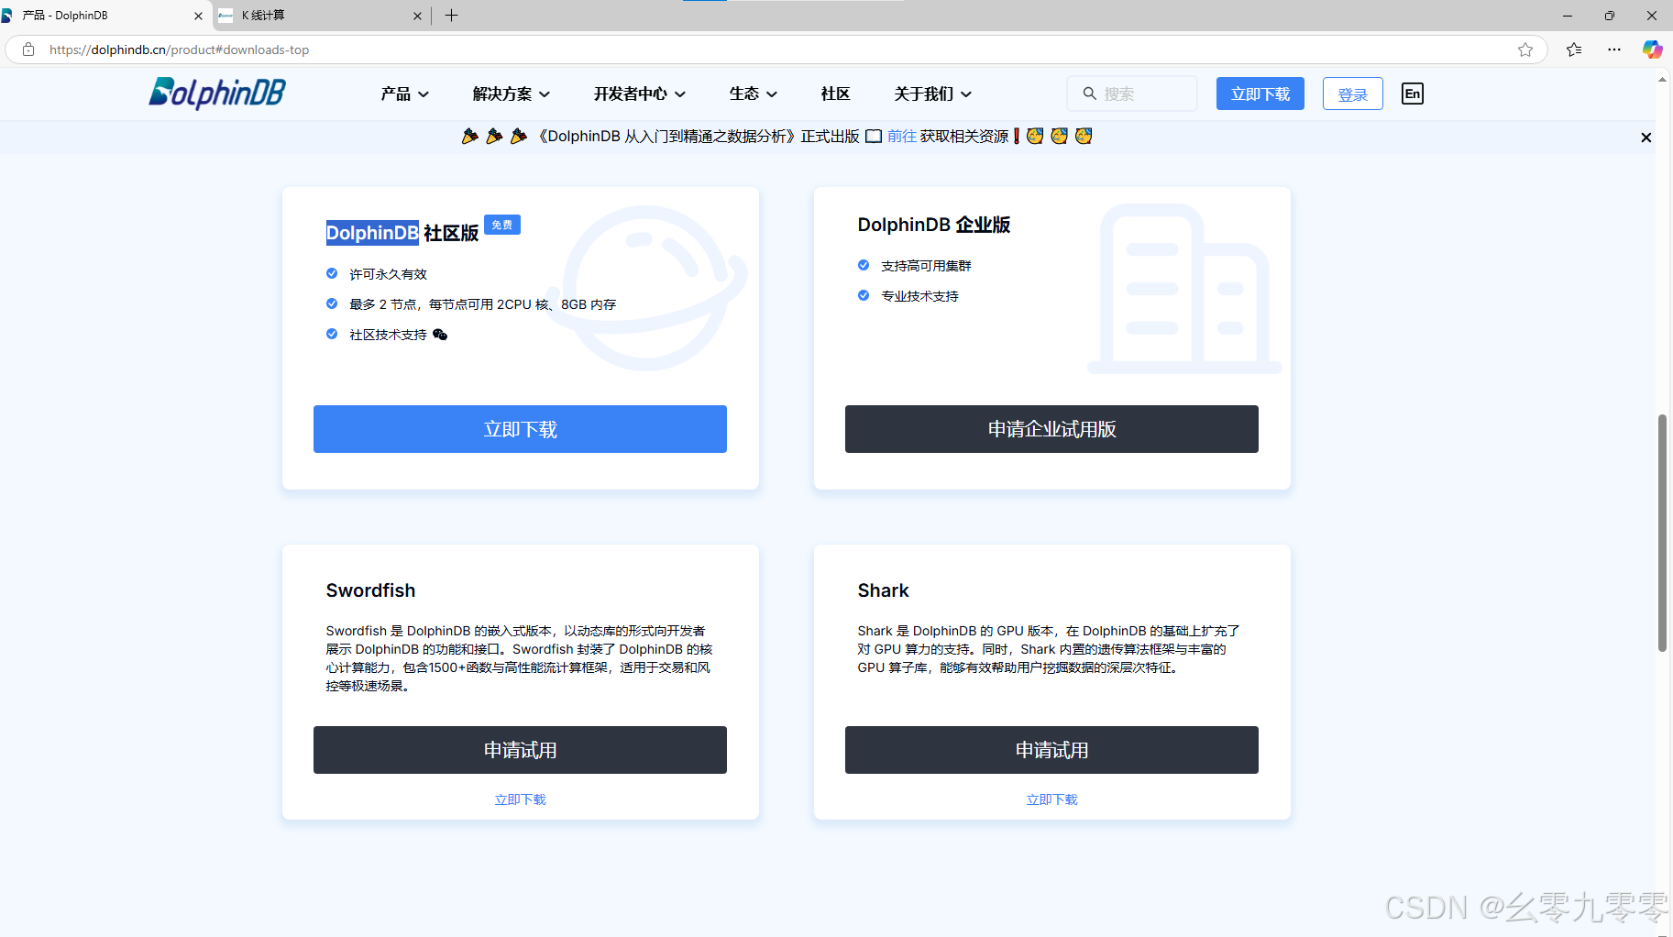Screen dimensions: 1673x937
Task: Click the 免费 badge on community edition
Action: click(x=502, y=225)
